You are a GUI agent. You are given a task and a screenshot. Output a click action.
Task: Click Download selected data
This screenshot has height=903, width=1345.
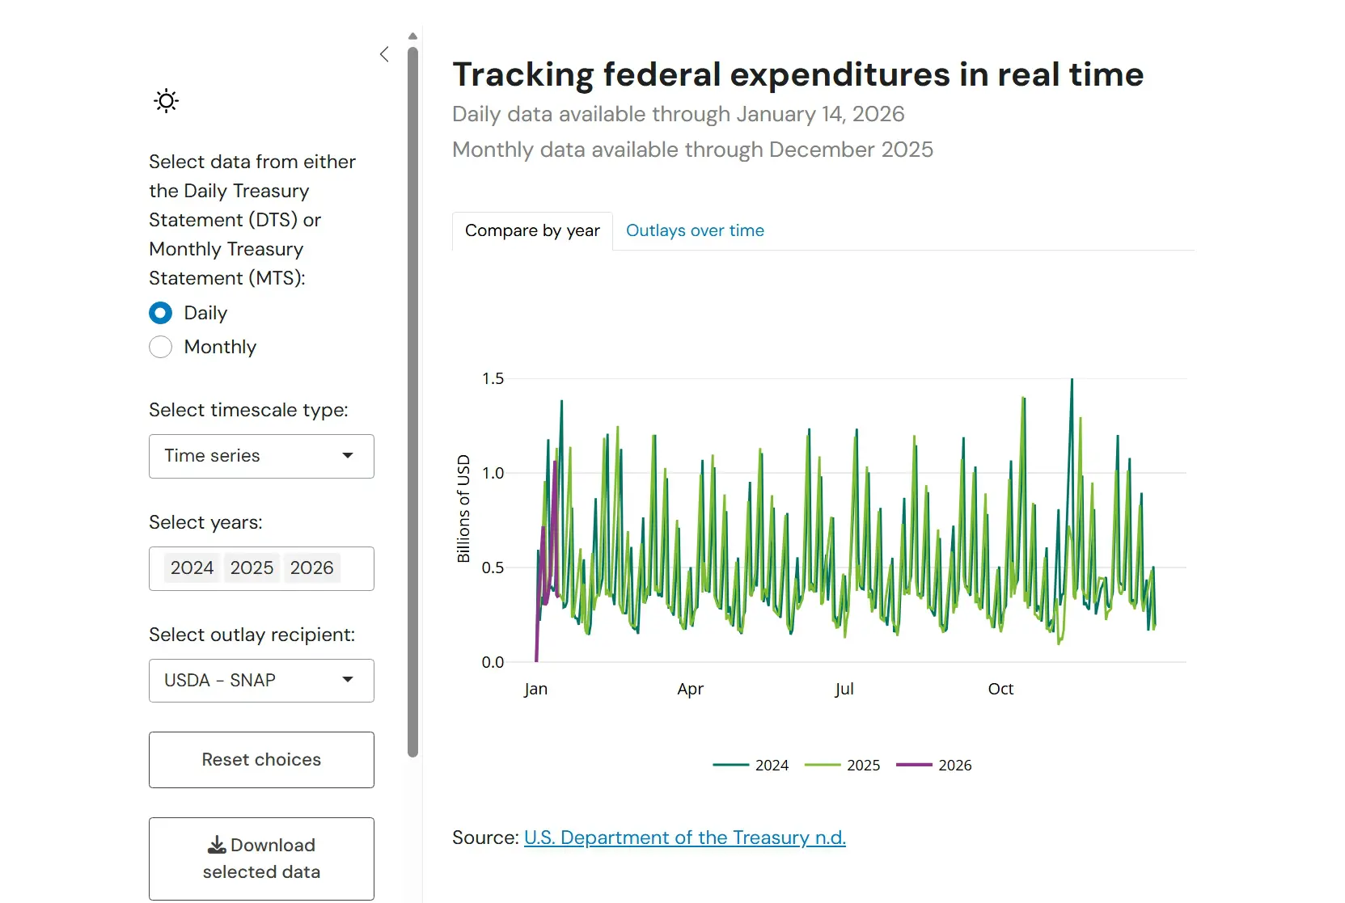(x=260, y=859)
